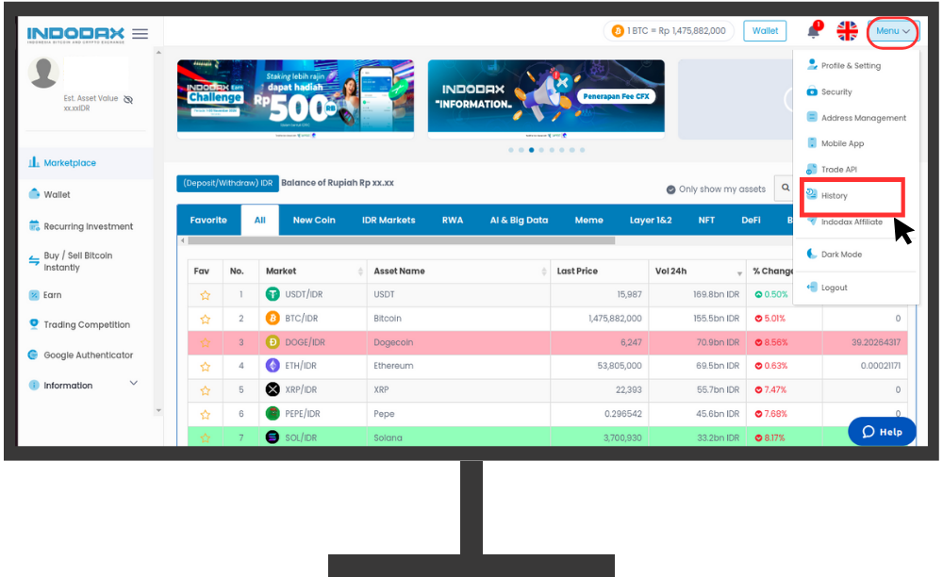Click the horizontal tab scrollbar
Screen dimensions: 943x577
point(401,240)
